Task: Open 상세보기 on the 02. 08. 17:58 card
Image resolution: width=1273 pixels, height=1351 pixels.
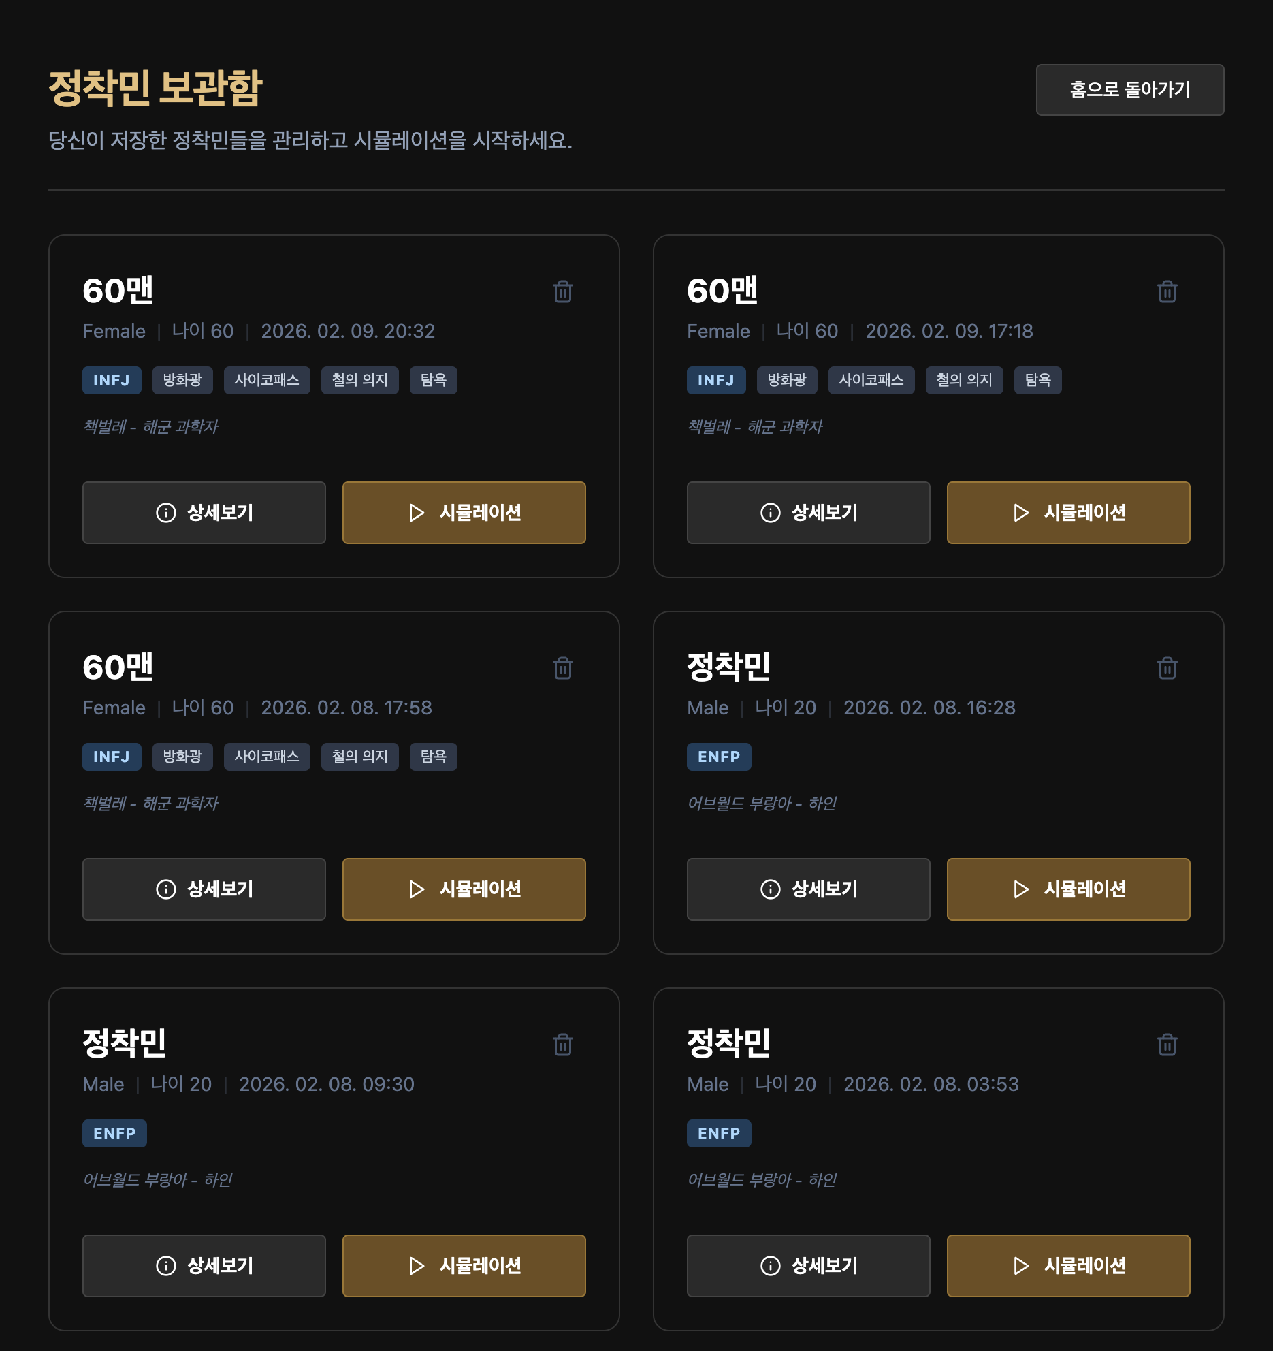Action: pos(204,889)
